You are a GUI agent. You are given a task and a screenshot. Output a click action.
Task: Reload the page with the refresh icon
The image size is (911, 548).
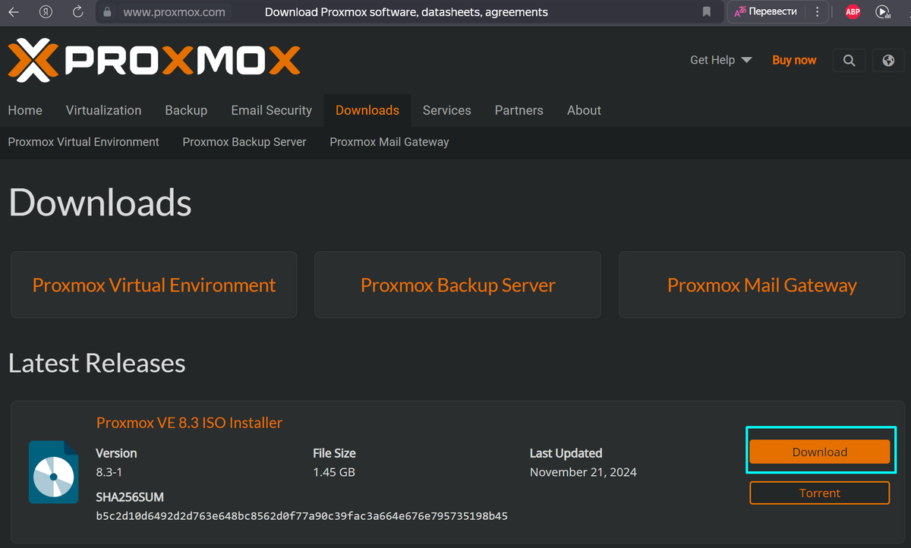[77, 12]
